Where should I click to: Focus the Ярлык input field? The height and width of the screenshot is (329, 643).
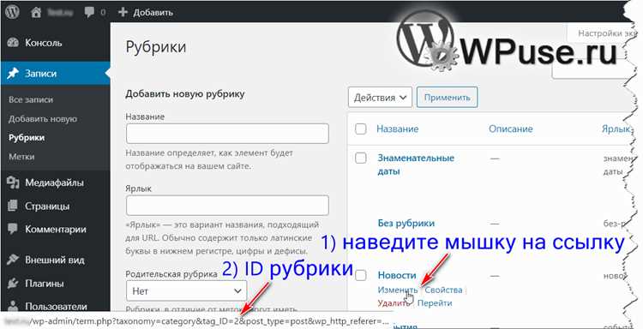tap(227, 206)
